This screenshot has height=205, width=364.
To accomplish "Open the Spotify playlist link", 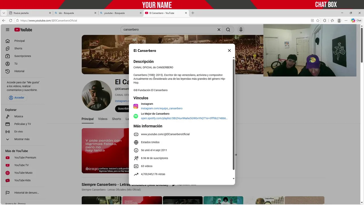I will pyautogui.click(x=184, y=118).
